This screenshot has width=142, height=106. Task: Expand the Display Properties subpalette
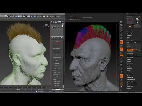pos(131,85)
